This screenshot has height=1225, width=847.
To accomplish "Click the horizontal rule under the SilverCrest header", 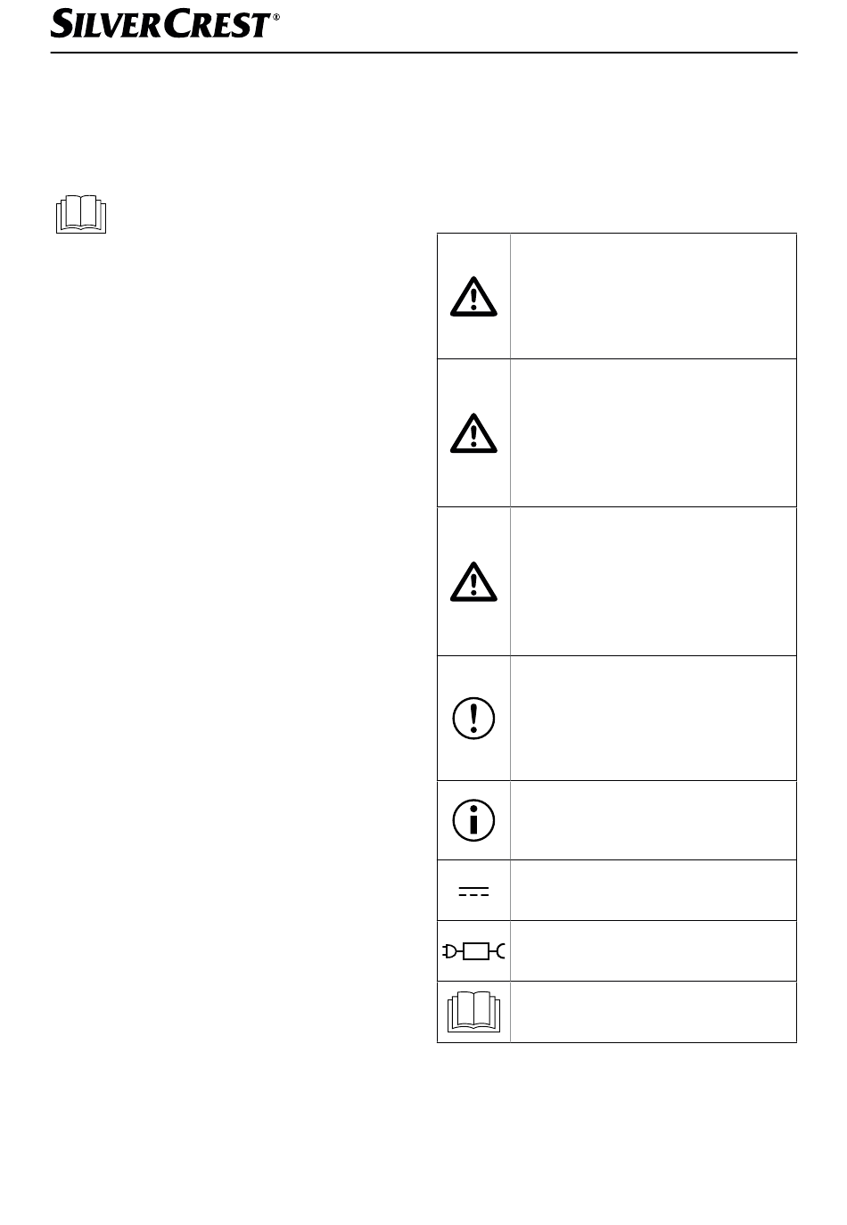I will click(x=423, y=53).
